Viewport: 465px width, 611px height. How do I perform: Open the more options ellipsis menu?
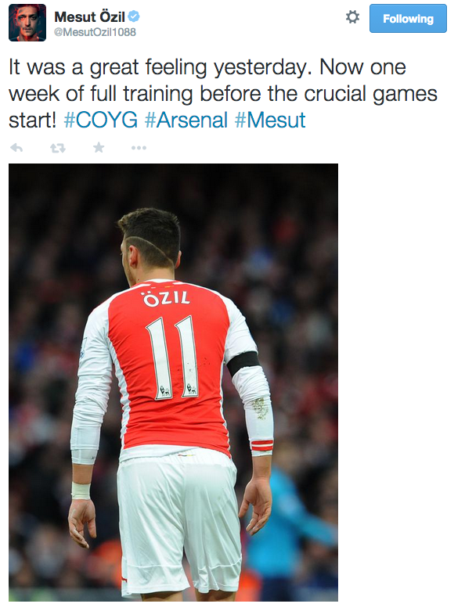pos(139,148)
